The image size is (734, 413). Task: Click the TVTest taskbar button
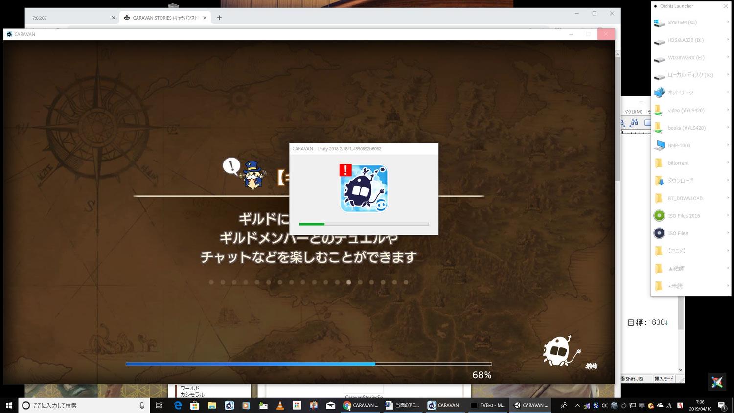[x=487, y=405]
